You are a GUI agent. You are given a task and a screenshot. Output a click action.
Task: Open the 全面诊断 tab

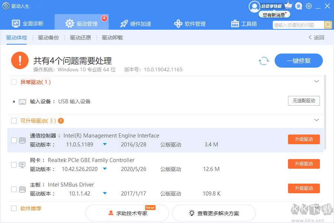(x=28, y=23)
